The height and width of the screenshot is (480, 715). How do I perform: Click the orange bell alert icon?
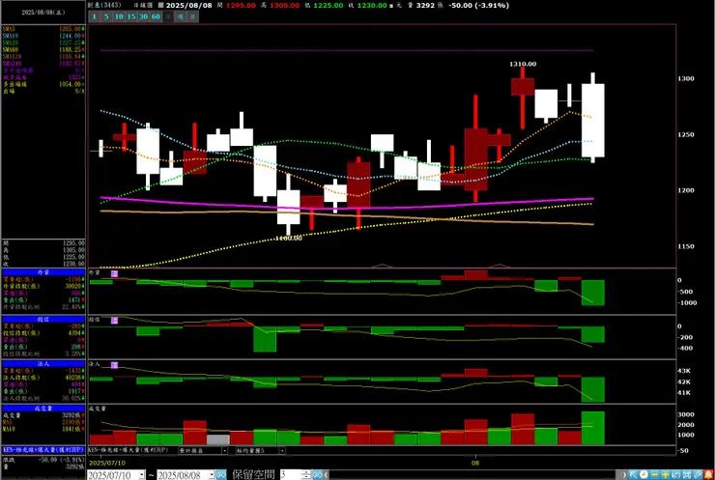[708, 474]
